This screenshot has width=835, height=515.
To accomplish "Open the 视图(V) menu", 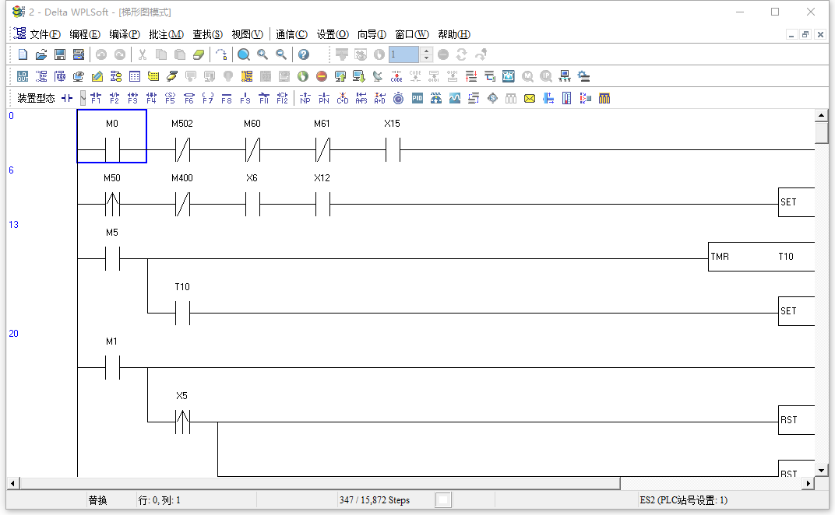I will click(248, 34).
